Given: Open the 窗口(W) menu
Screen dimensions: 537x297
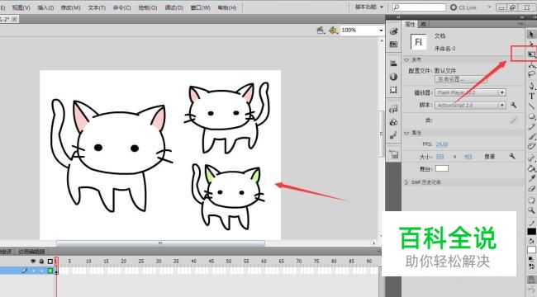Looking at the screenshot, I should tap(201, 7).
